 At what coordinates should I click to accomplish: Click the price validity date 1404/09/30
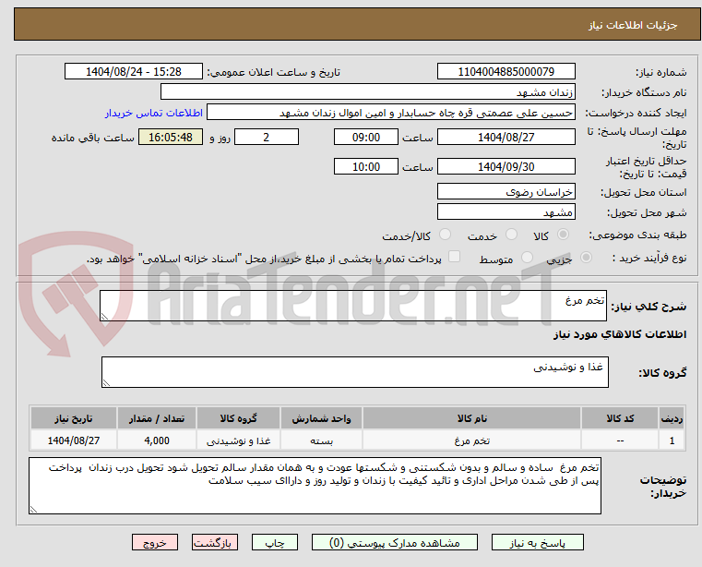pos(506,166)
